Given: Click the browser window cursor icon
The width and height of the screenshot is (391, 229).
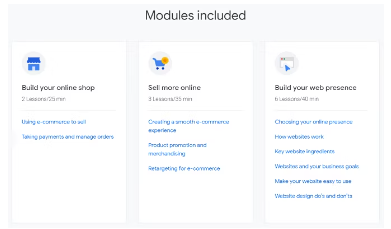Looking at the screenshot, I should click(x=287, y=64).
